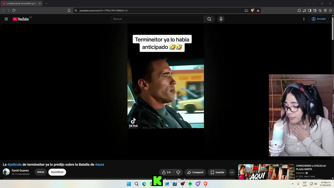Join the channel with Unirse
Screen dimensions: 334x188
[x=40, y=172]
